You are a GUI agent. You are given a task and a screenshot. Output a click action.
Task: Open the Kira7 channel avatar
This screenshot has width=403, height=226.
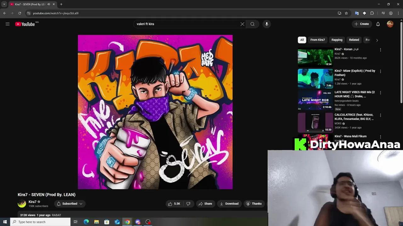22,204
